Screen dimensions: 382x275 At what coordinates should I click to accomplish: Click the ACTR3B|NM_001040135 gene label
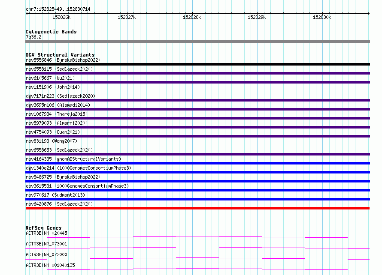pyautogui.click(x=50, y=265)
